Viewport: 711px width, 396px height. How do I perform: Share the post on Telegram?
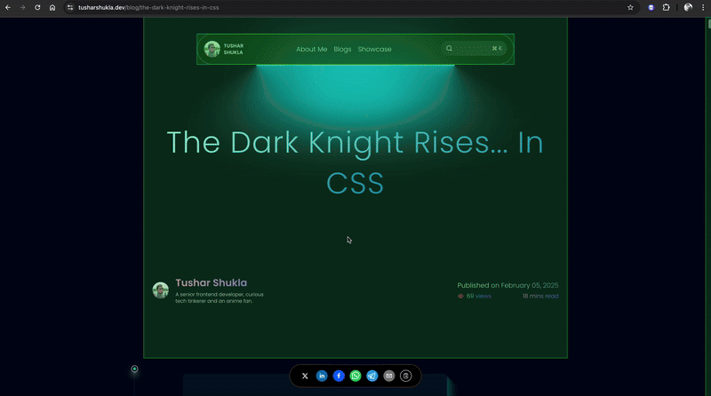coord(372,376)
